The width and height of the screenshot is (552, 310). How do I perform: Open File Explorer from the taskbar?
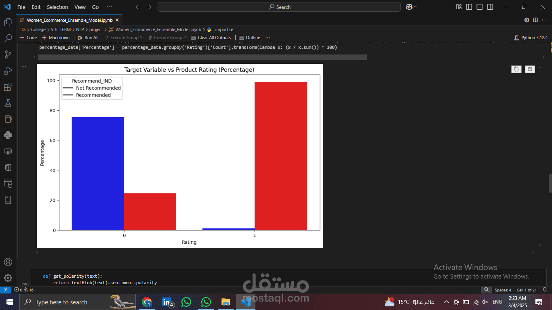pyautogui.click(x=225, y=302)
